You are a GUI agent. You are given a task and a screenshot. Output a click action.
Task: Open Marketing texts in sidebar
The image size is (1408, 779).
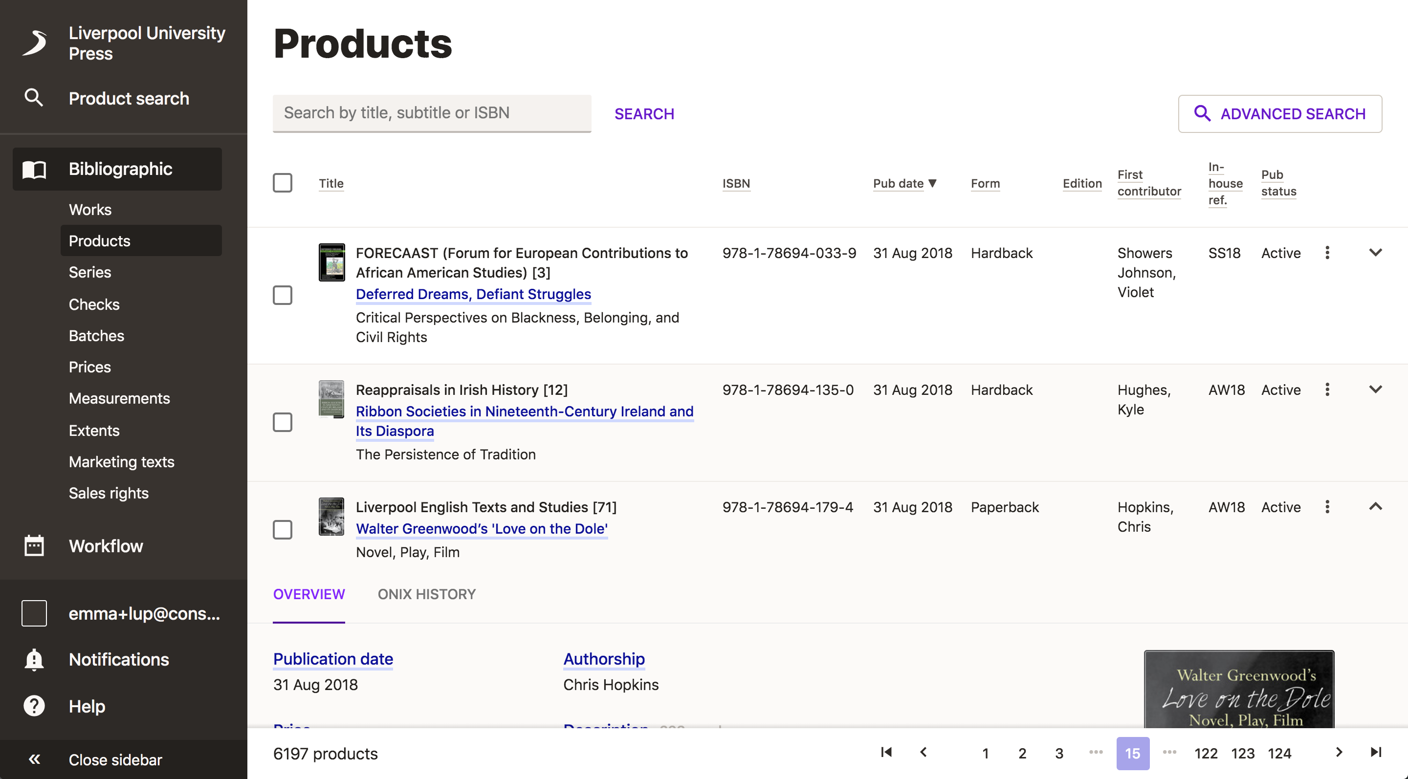point(121,462)
